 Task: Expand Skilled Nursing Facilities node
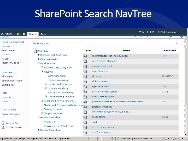(46, 96)
